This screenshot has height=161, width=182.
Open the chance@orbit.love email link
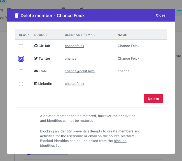(80, 71)
